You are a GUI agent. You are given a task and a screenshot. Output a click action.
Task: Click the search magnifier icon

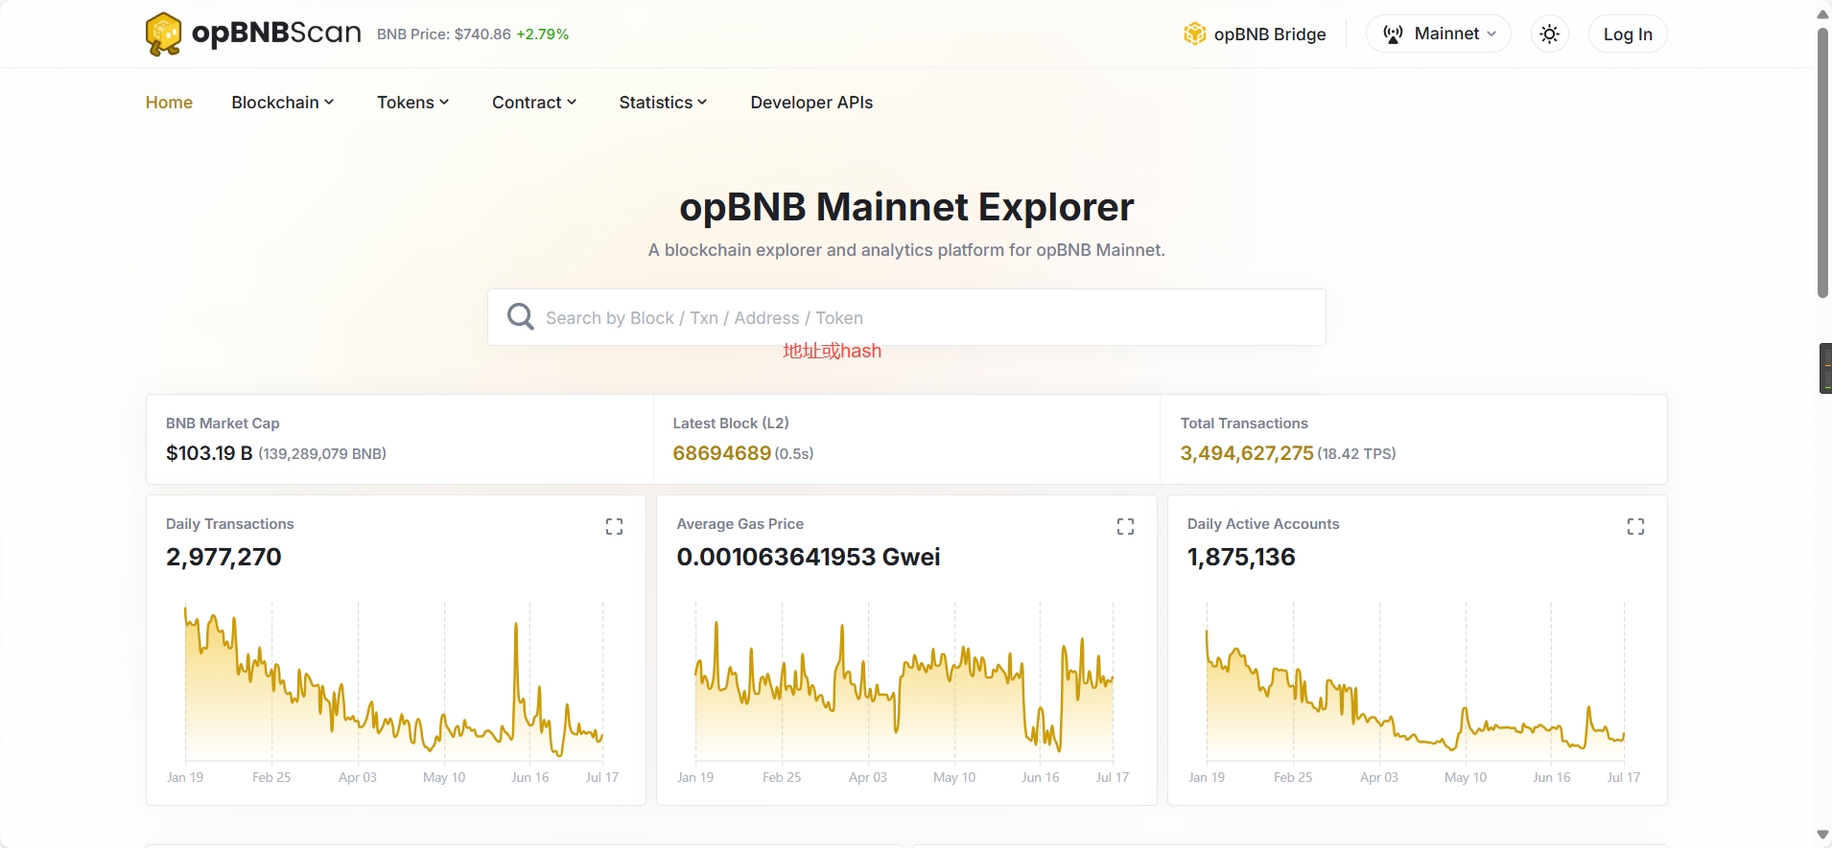521,317
